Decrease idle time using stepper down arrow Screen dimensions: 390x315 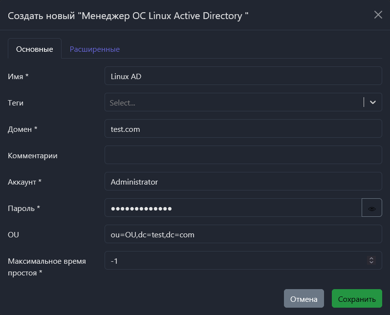pyautogui.click(x=371, y=263)
